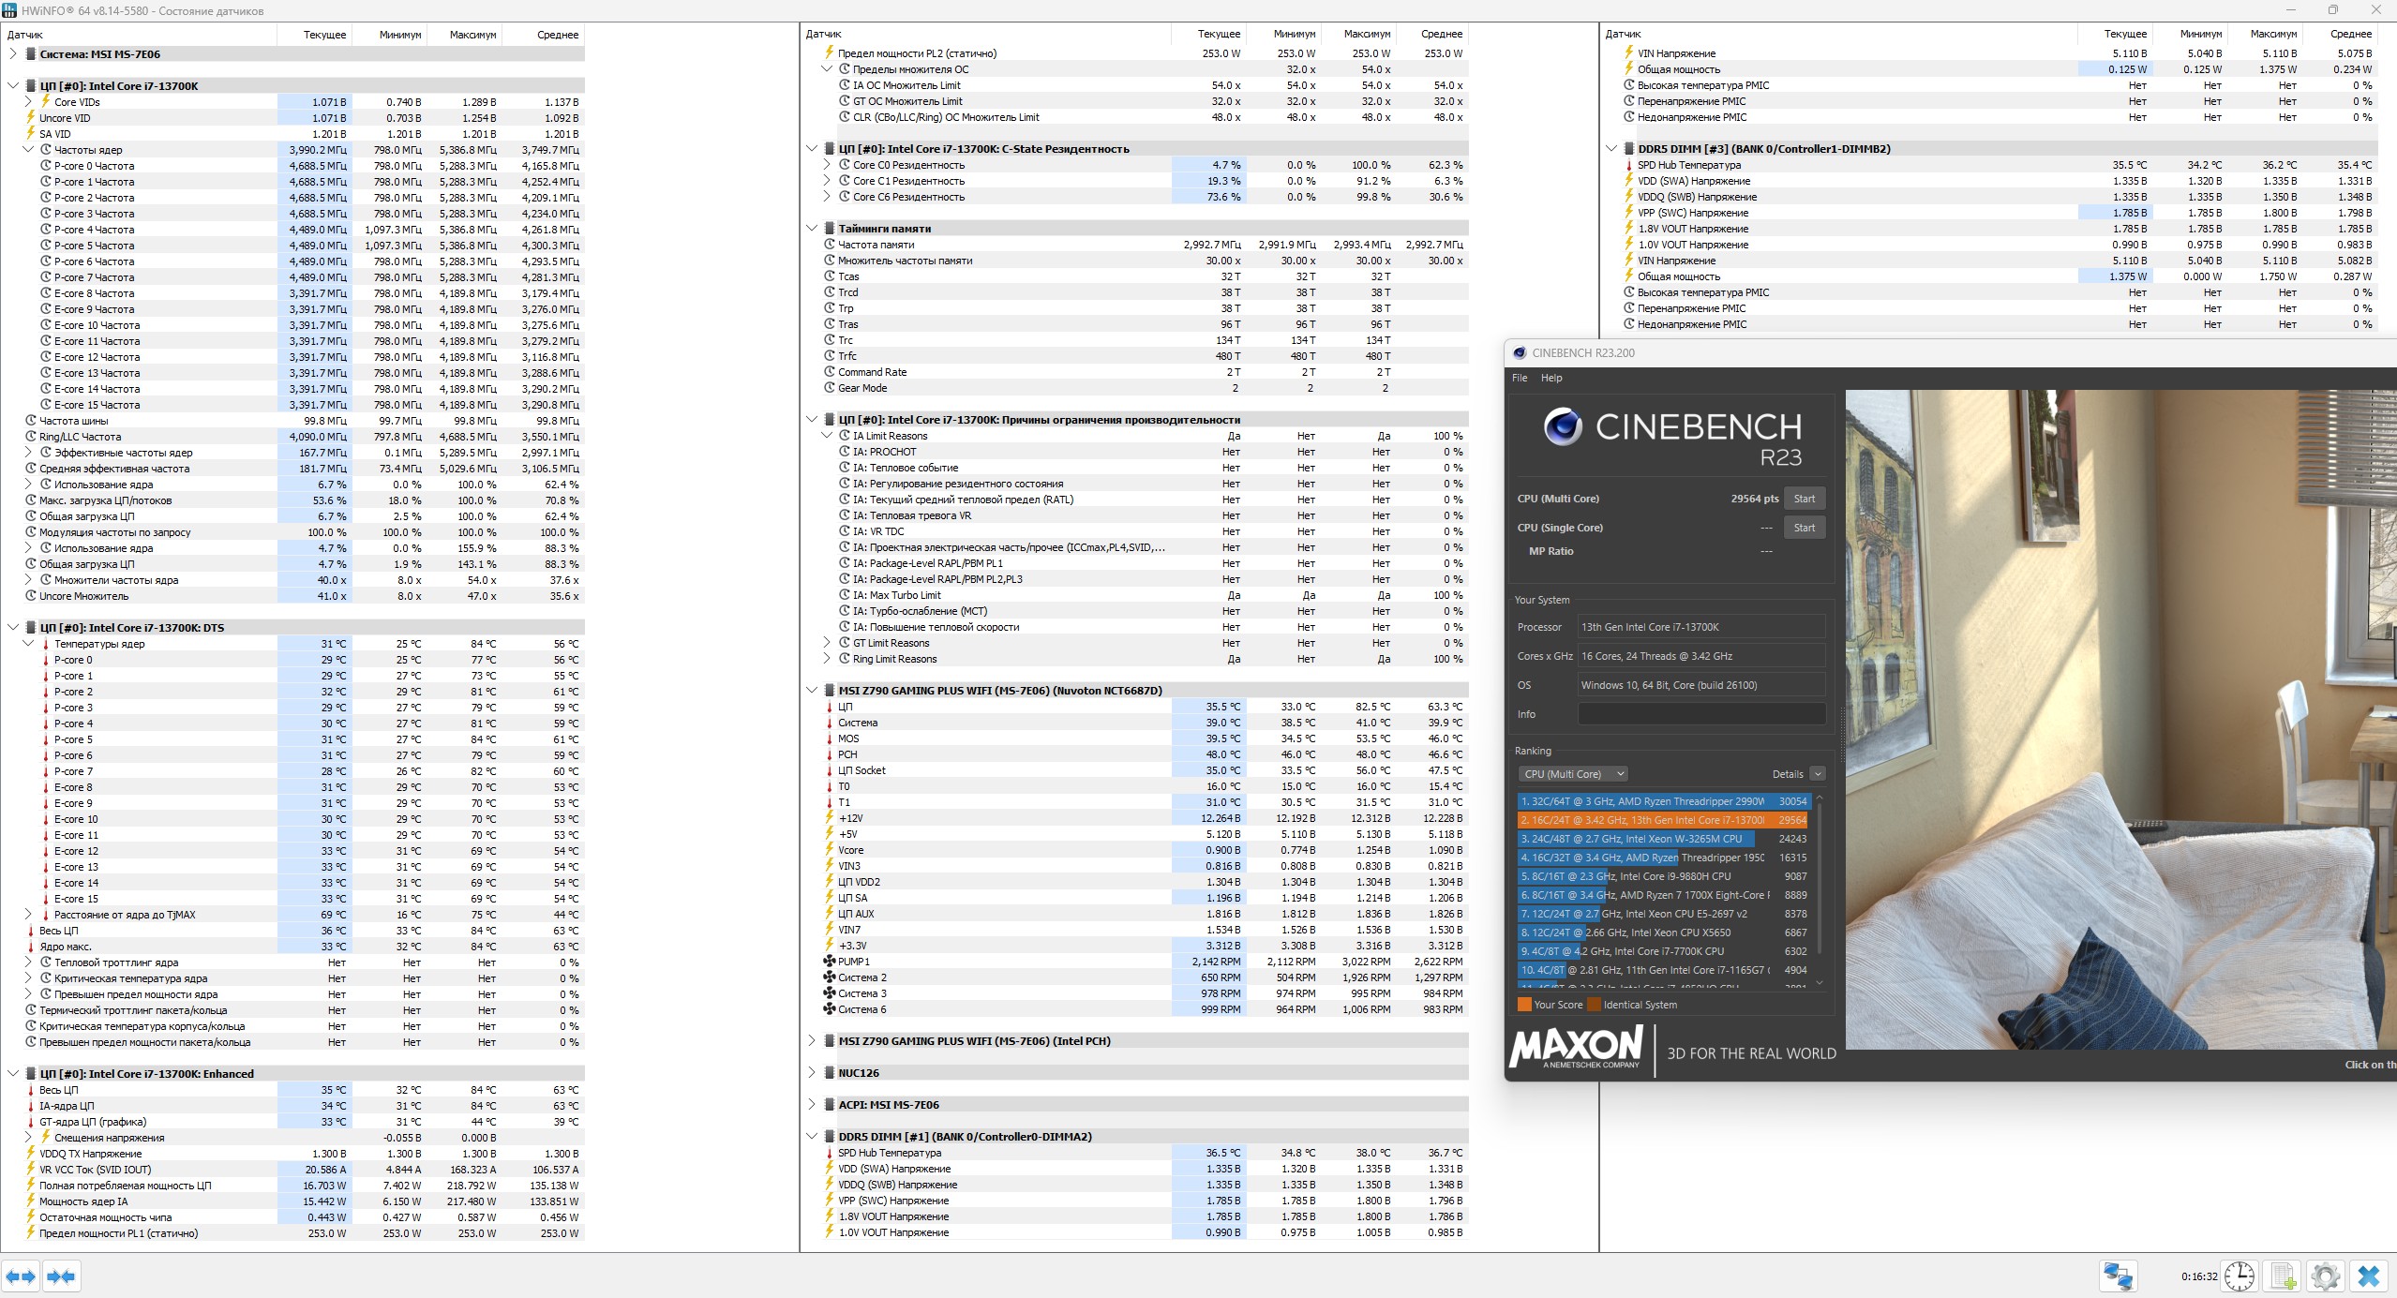The height and width of the screenshot is (1298, 2397).
Task: Expand the NUC126 sensor group
Action: point(812,1073)
